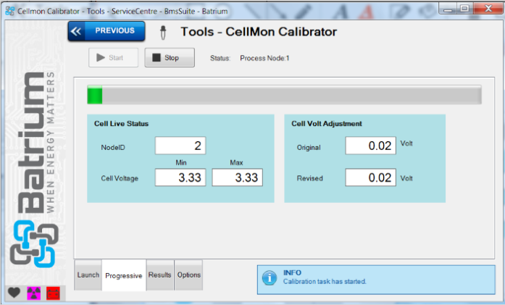This screenshot has width=505, height=305.
Task: Close the Cellmon Calibrator window
Action: 488,9
